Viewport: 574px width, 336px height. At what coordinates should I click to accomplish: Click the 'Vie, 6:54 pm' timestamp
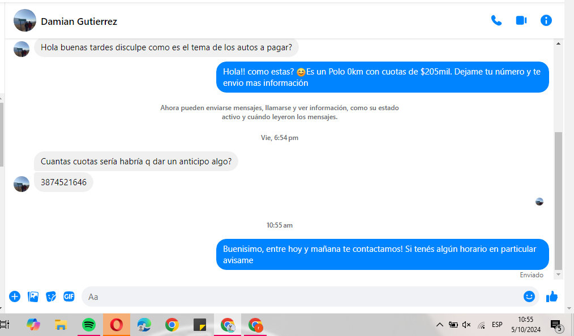279,138
